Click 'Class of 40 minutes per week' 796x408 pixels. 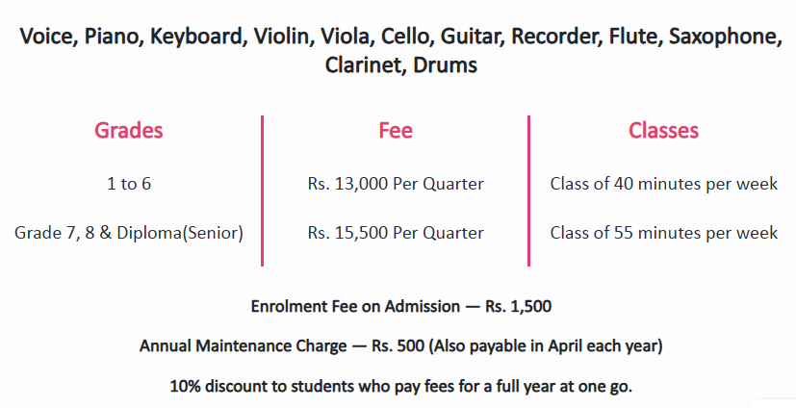click(x=663, y=184)
